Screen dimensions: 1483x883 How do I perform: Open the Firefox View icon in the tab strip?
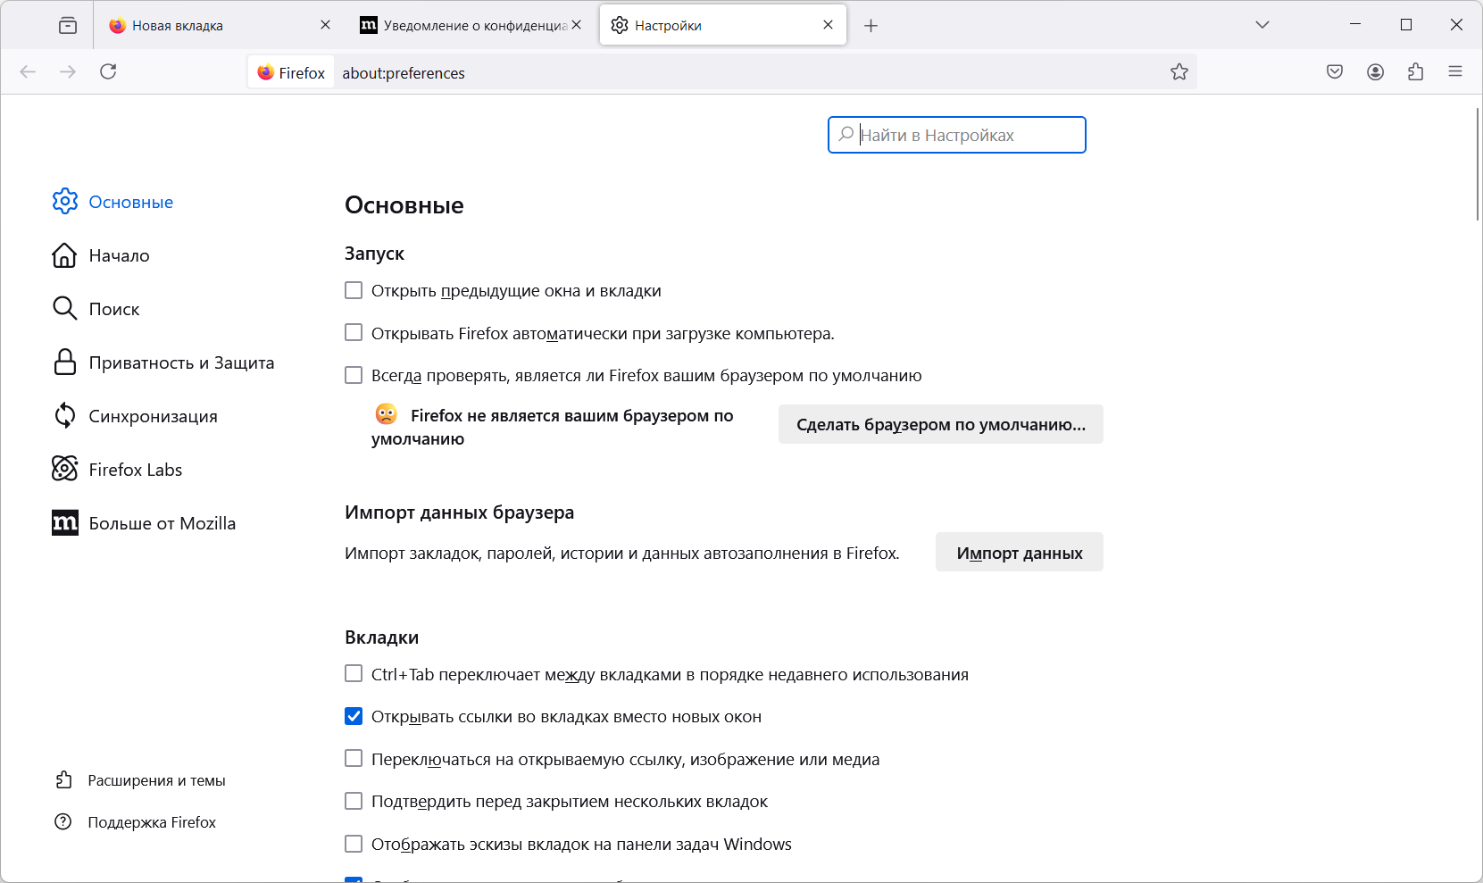coord(68,26)
